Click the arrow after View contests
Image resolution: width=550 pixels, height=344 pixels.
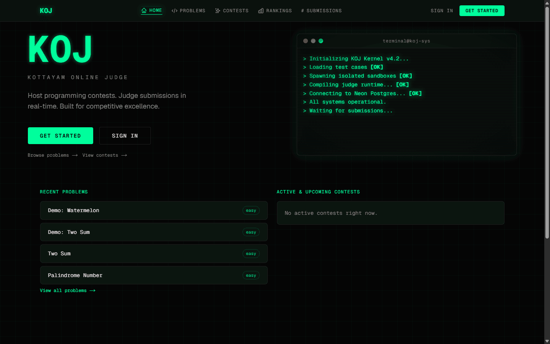(124, 155)
